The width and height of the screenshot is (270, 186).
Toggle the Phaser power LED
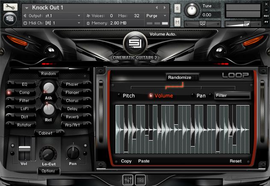point(88,84)
